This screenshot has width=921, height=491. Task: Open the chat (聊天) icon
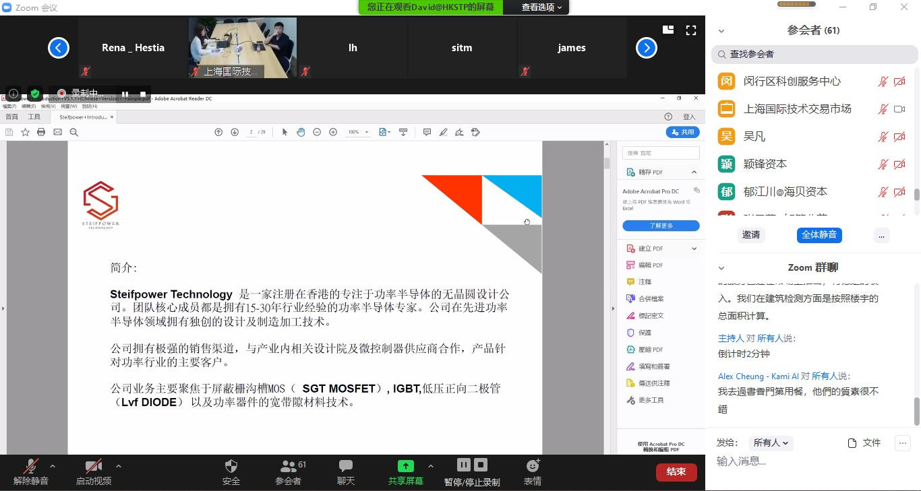point(346,466)
